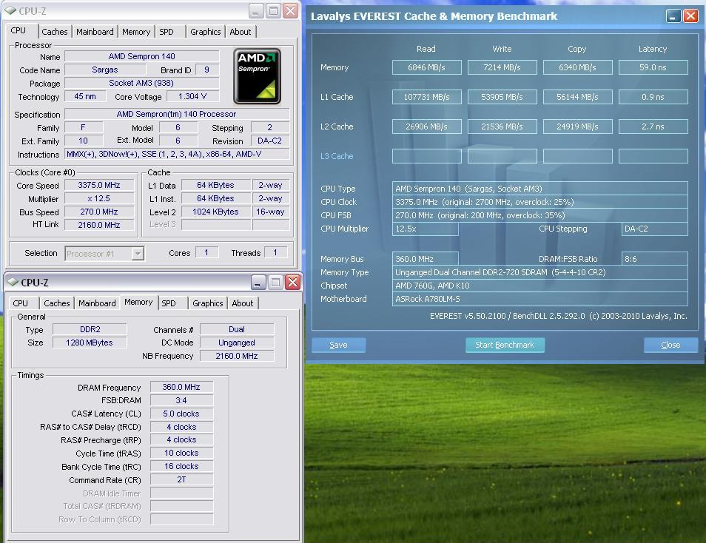Minimize the EVEREST benchmark window
The image size is (706, 543).
pos(673,16)
